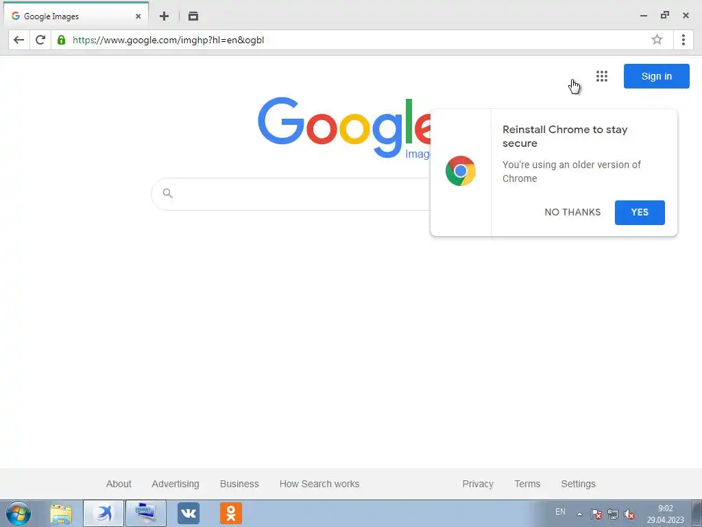Reload the page with the refresh icon

[40, 40]
